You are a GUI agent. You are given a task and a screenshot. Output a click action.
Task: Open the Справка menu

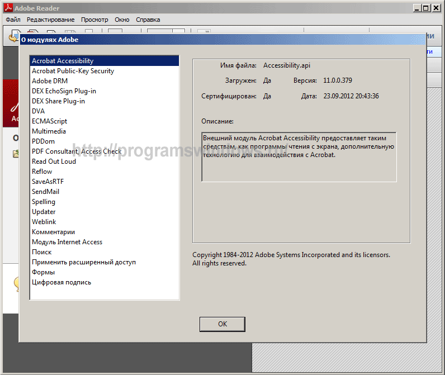[x=148, y=20]
